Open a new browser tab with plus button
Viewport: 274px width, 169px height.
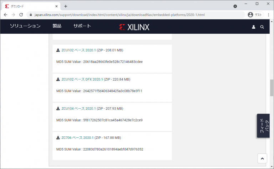[66, 6]
